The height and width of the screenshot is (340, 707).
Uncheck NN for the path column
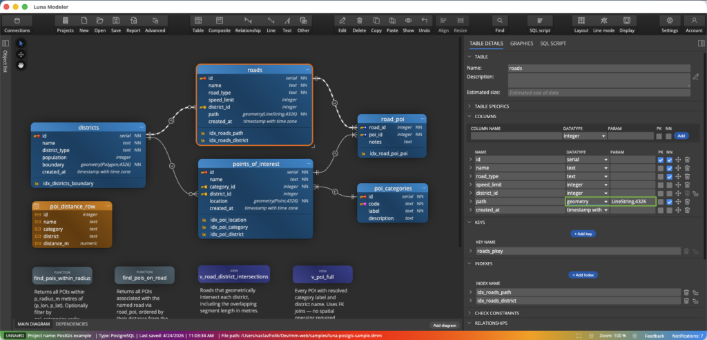click(669, 202)
